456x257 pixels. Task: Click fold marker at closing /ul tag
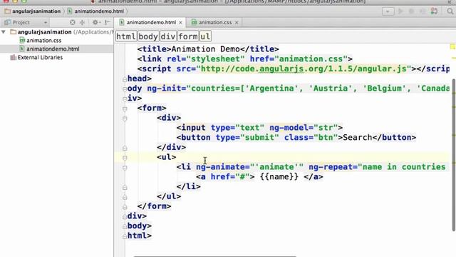125,197
